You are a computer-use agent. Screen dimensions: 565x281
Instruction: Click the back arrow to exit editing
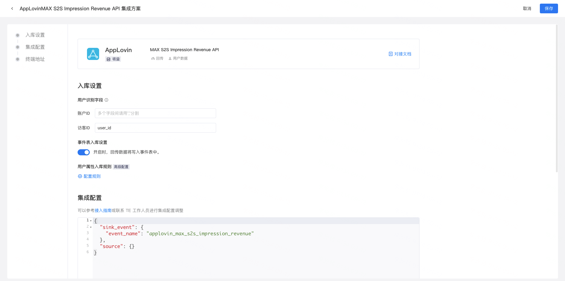coord(12,8)
